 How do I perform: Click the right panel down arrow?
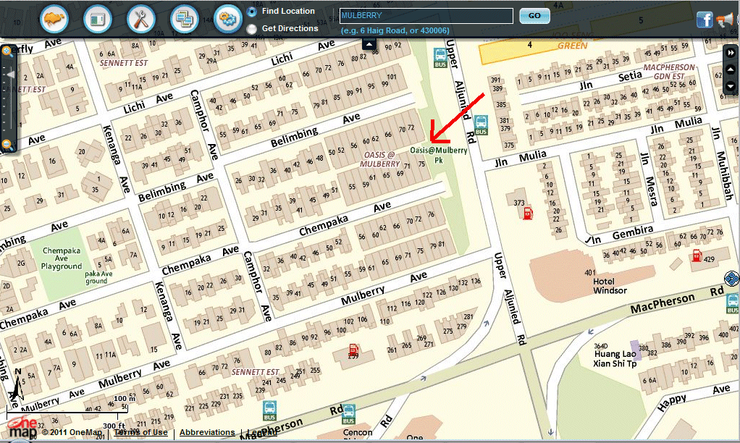tap(731, 87)
